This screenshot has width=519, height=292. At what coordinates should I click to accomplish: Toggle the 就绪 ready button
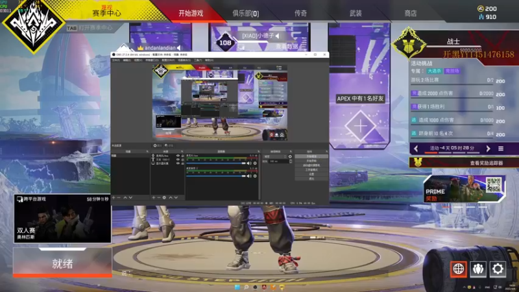pyautogui.click(x=62, y=263)
